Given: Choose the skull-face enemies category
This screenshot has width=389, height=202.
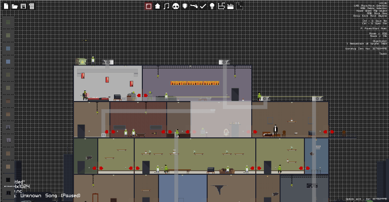Looking at the screenshot, I should (x=176, y=6).
